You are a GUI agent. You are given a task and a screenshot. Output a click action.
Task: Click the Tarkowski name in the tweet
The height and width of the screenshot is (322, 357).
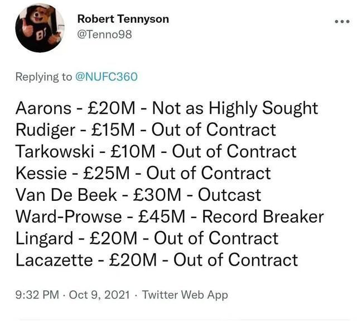[x=54, y=151]
